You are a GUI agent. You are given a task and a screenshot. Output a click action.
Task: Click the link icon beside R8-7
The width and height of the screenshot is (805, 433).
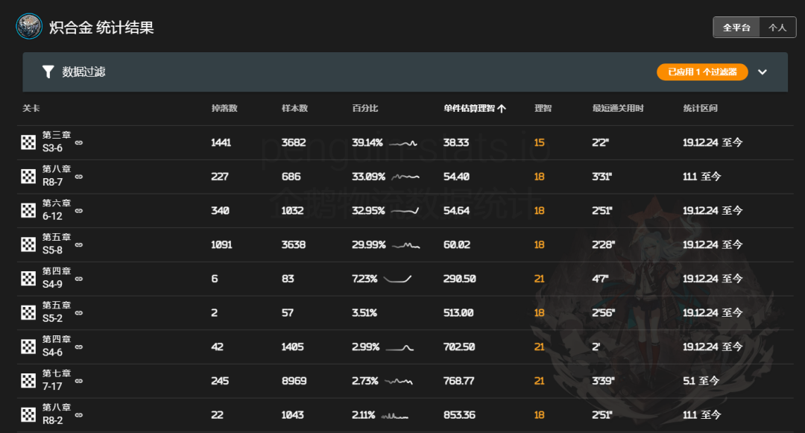tap(79, 177)
